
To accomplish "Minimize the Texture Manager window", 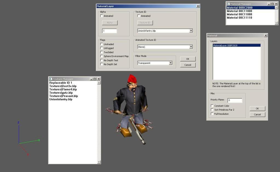I will [x=91, y=79].
